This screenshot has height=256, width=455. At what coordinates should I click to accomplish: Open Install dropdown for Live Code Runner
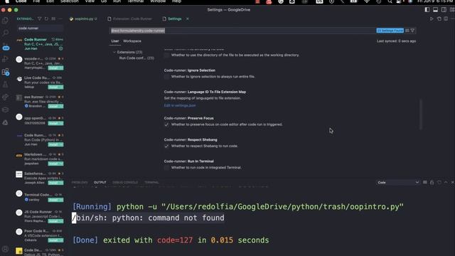62,87
